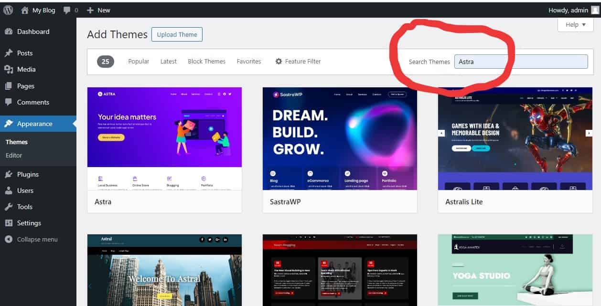This screenshot has width=601, height=306.
Task: Open the Tools menu item
Action: pyautogui.click(x=38, y=207)
